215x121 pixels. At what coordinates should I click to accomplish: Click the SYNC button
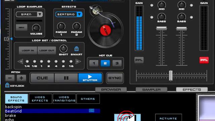[x=115, y=78]
